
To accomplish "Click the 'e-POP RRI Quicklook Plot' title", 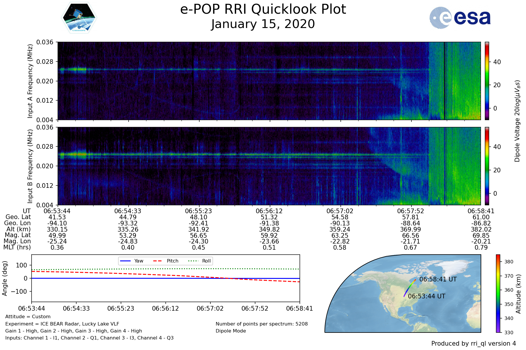I will (x=263, y=9).
